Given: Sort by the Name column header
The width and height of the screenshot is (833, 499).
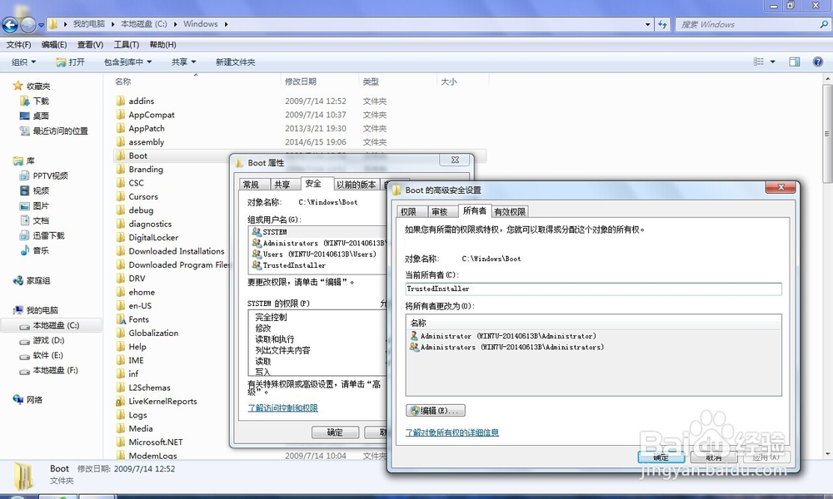Looking at the screenshot, I should point(122,82).
